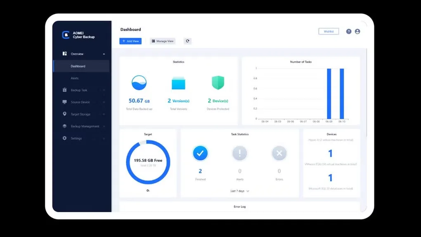Click the Overview sidebar icon
This screenshot has width=421, height=237.
click(x=65, y=54)
